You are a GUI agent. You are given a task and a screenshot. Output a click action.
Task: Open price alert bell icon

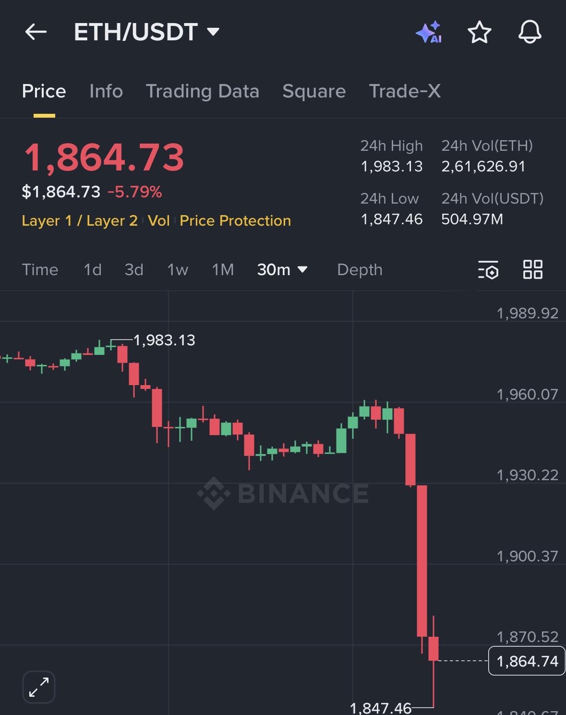530,32
